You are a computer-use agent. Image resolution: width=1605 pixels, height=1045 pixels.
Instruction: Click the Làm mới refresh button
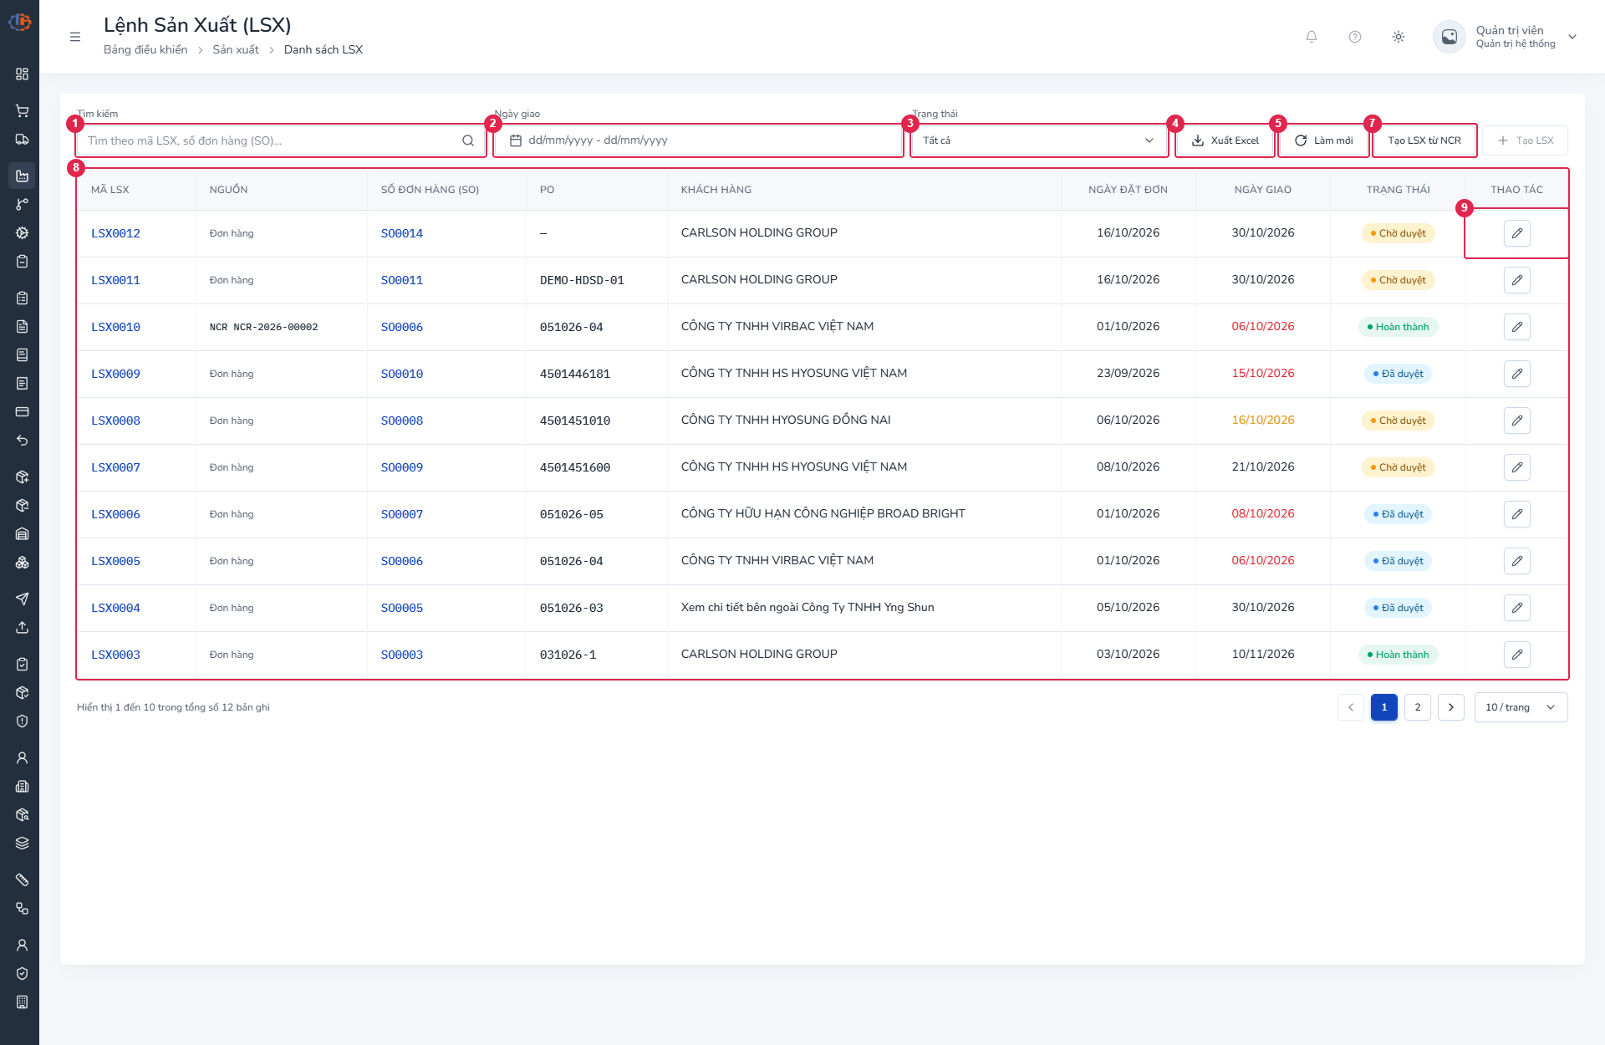point(1323,140)
